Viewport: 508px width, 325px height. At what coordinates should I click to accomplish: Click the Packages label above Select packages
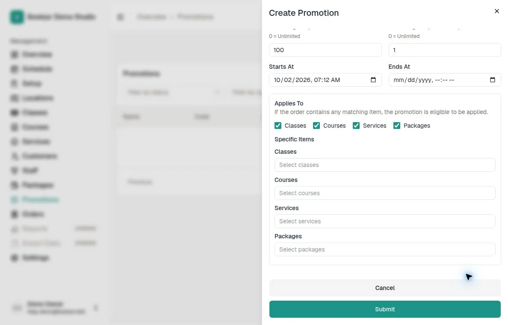pyautogui.click(x=288, y=236)
